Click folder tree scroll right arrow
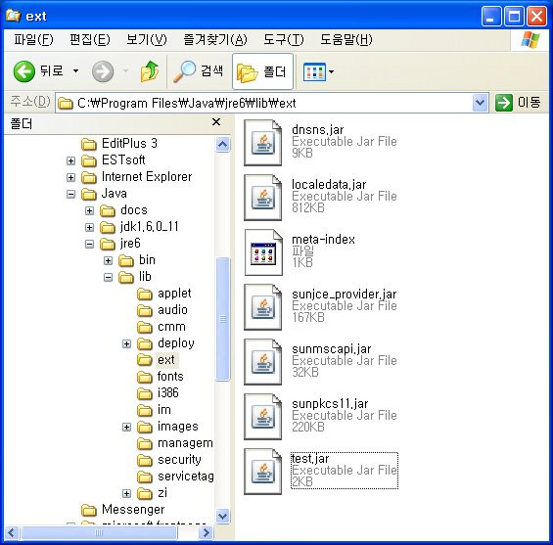553x545 pixels. [x=206, y=532]
